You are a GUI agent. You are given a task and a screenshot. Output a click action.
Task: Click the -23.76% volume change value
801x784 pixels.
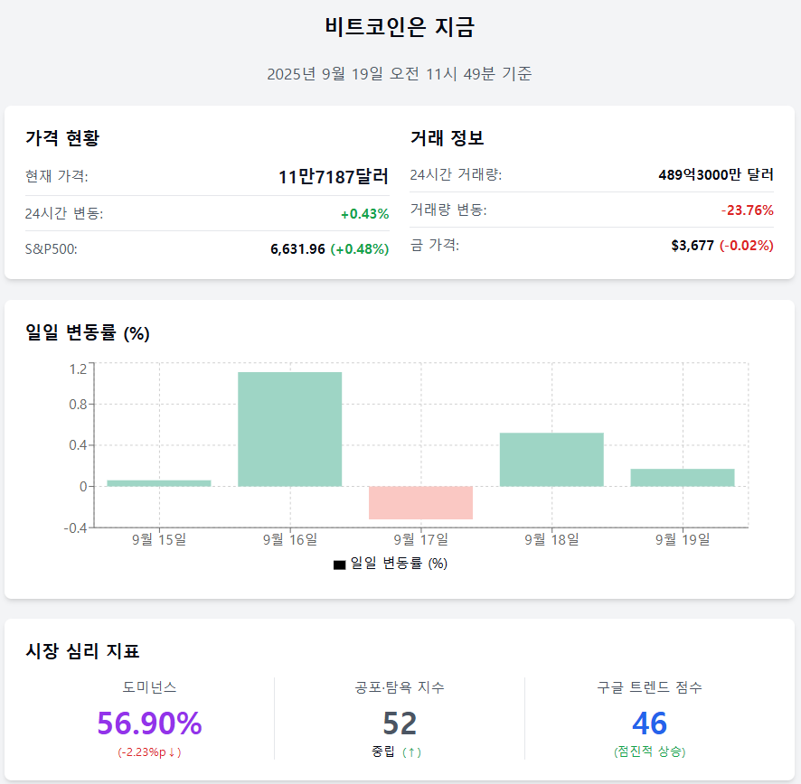click(747, 210)
